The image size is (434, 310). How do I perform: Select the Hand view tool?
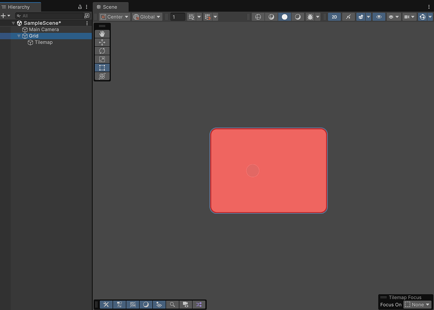tap(102, 34)
